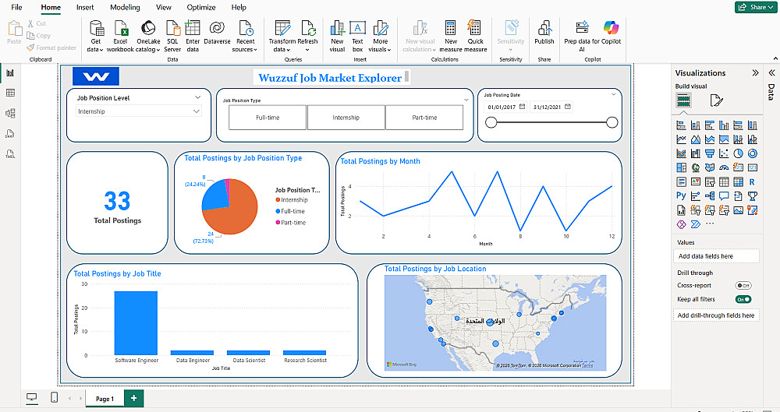
Task: Select the Build visual fields icon
Action: point(684,101)
